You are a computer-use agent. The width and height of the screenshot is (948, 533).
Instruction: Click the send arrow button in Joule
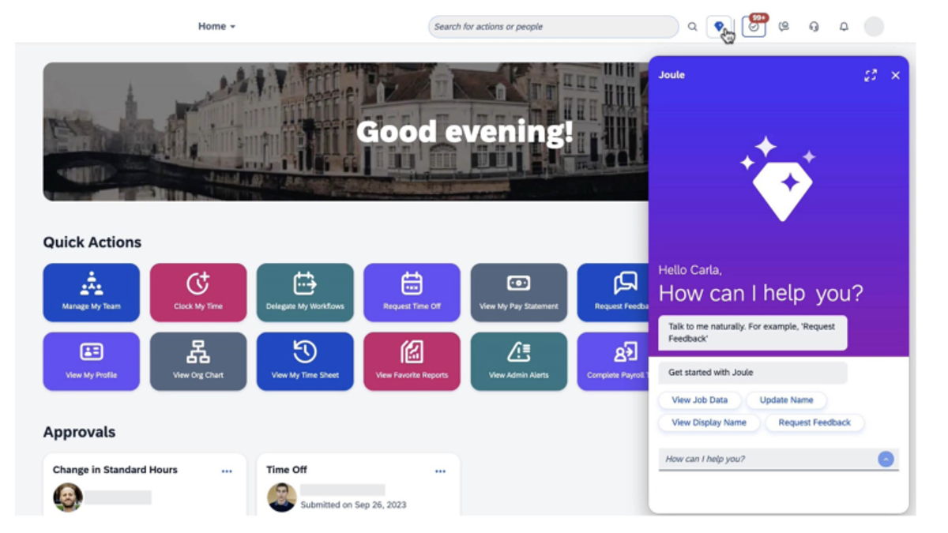pyautogui.click(x=886, y=459)
